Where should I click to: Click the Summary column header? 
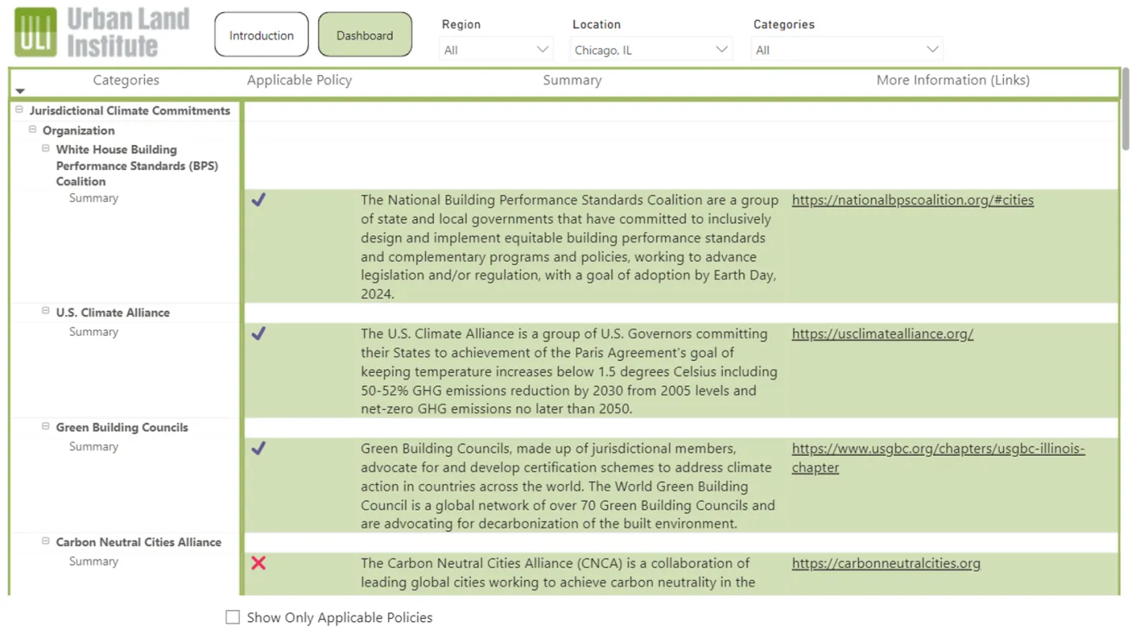(572, 80)
